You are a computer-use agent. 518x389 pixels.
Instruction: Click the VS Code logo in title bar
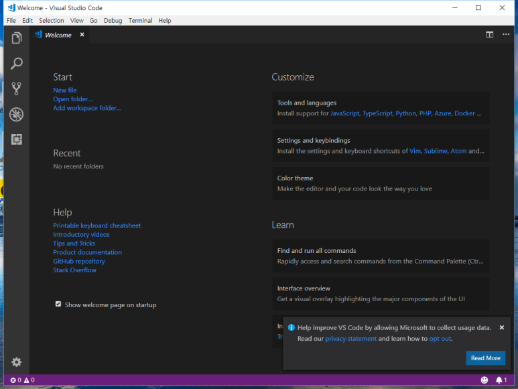(11, 7)
